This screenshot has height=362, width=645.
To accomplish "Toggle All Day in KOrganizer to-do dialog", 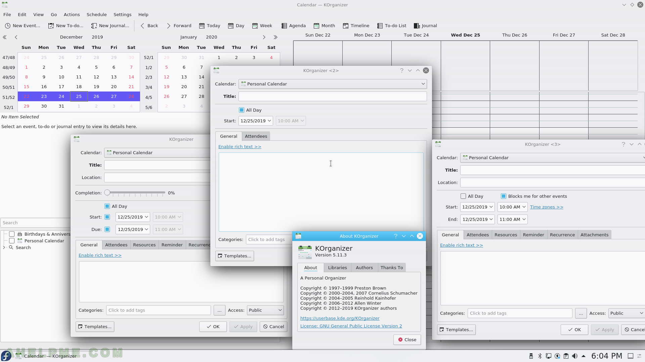I will [107, 206].
